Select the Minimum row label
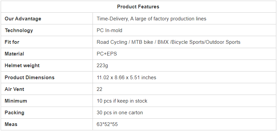Image resolution: width=277 pixels, height=131 pixels. (x=16, y=101)
